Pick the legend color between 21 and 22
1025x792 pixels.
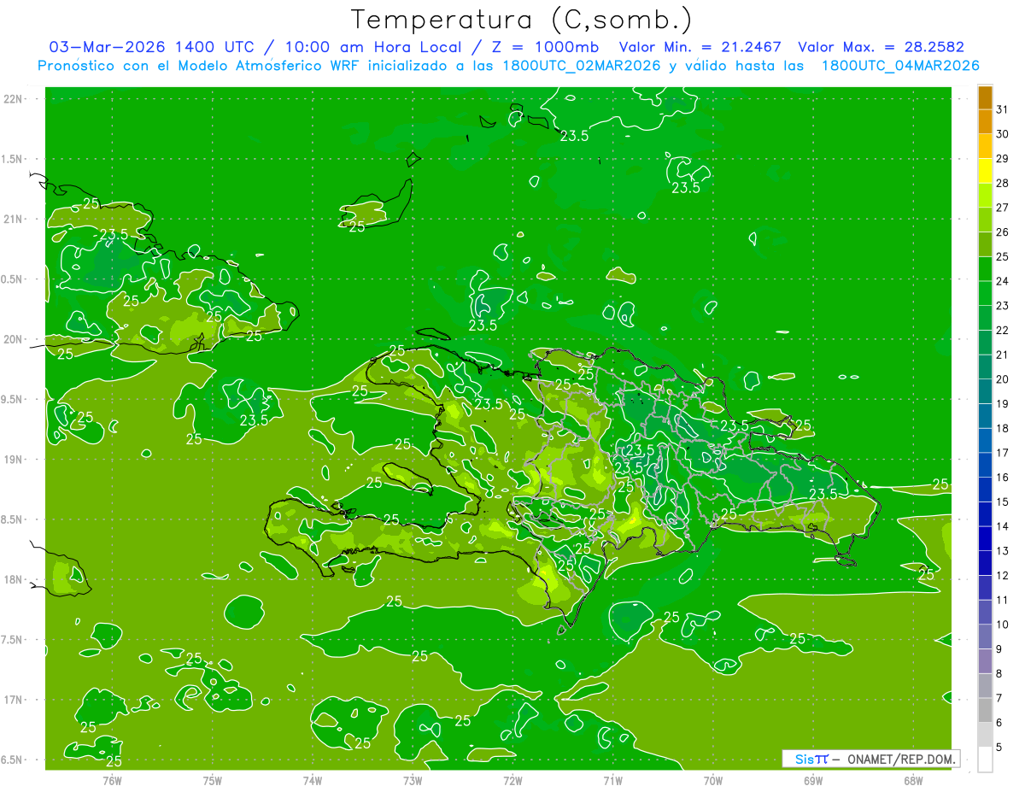(x=985, y=343)
